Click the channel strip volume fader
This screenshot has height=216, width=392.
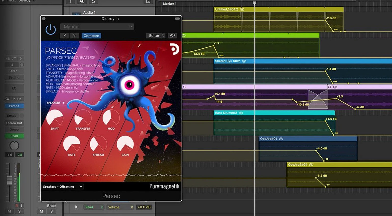9,180
